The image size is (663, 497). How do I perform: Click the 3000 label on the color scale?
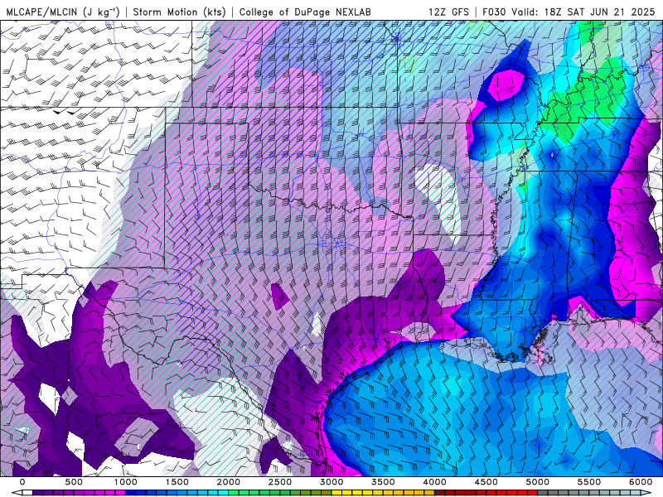331,482
